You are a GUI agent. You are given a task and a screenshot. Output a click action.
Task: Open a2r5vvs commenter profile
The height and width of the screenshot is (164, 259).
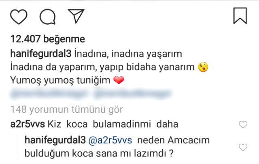[28, 124]
